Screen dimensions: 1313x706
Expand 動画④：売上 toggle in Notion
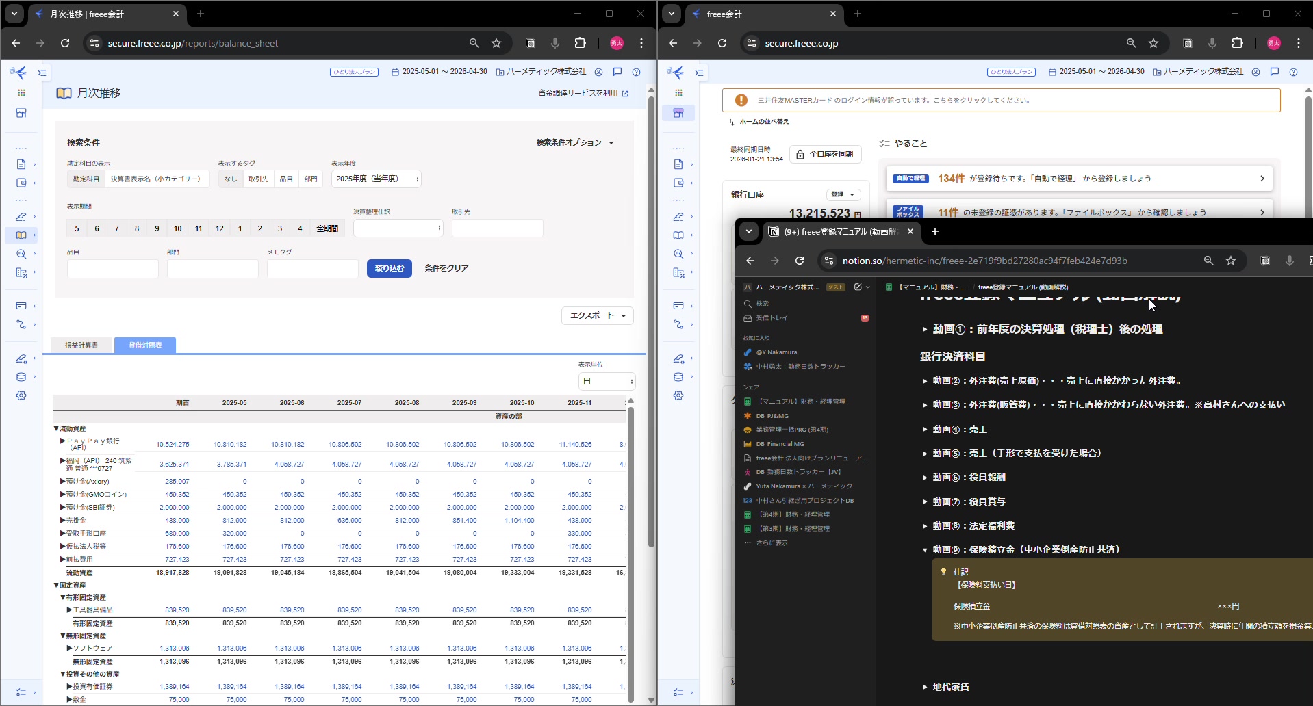pyautogui.click(x=925, y=430)
